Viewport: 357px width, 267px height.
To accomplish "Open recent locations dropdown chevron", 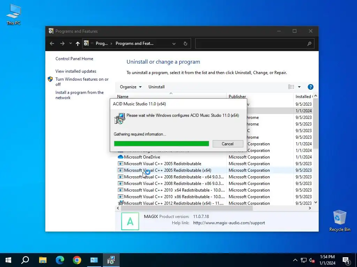I will coord(70,43).
